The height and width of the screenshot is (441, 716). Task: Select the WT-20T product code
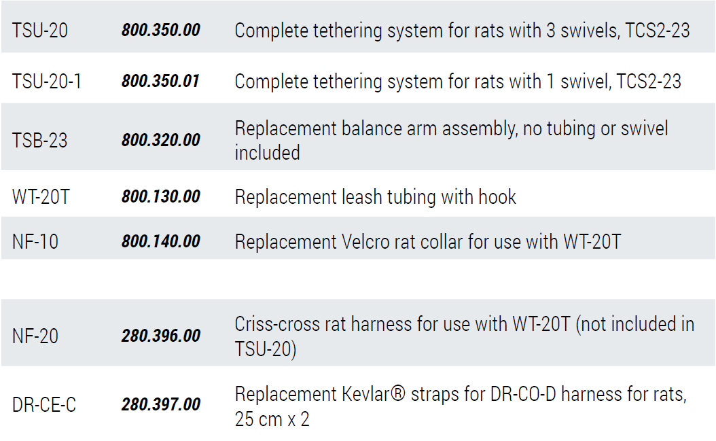point(41,197)
